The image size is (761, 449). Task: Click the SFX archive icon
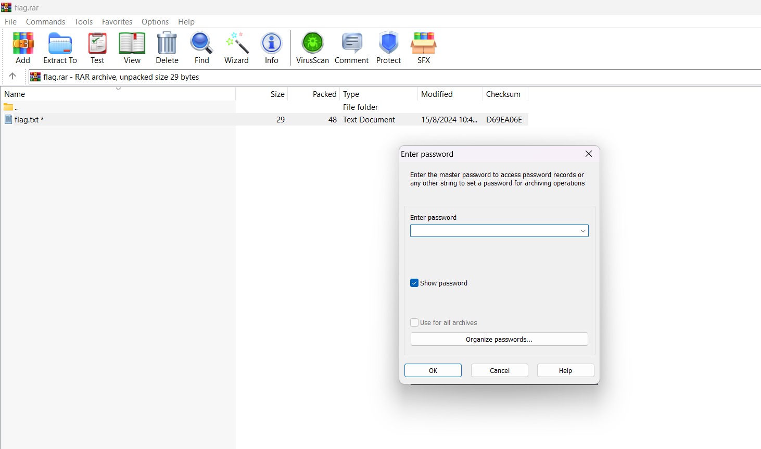423,44
